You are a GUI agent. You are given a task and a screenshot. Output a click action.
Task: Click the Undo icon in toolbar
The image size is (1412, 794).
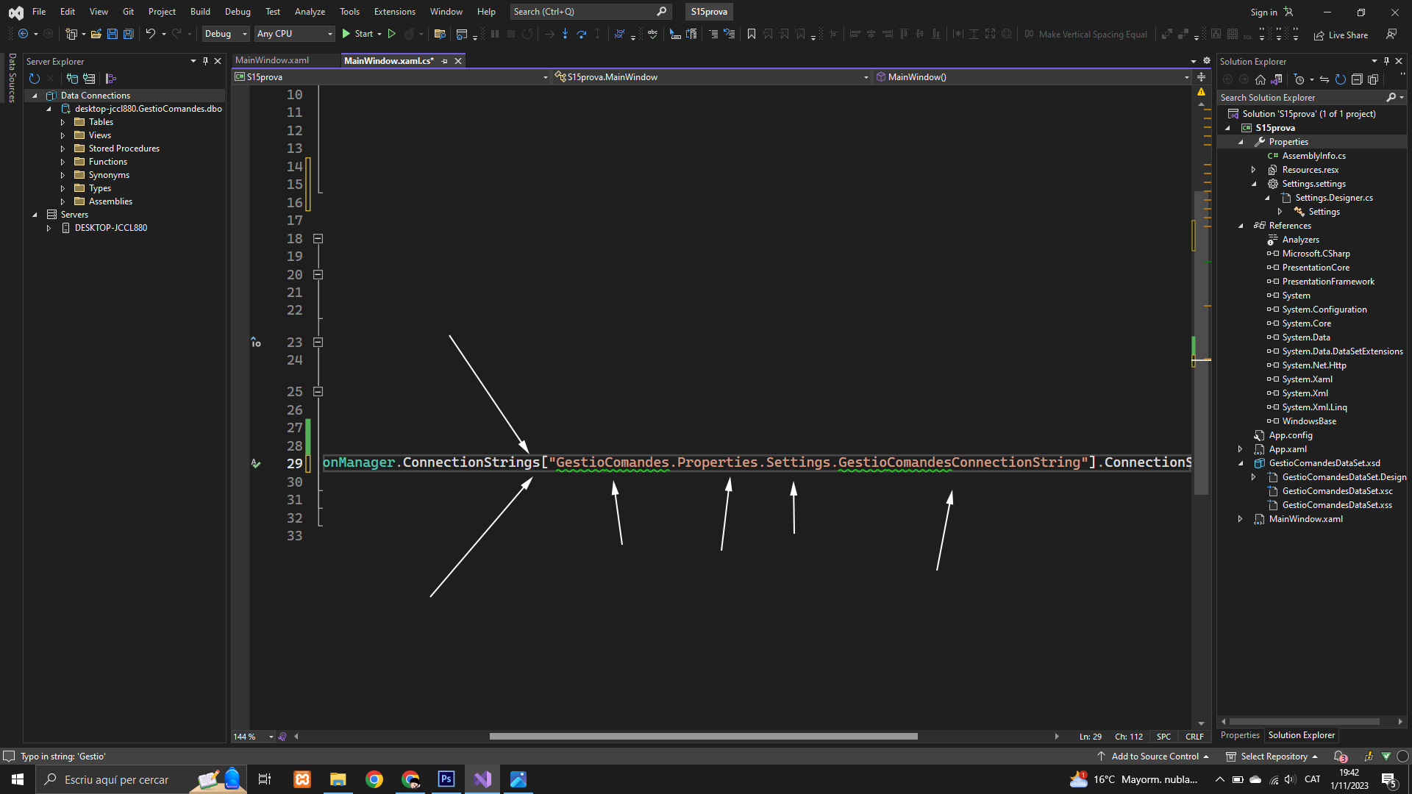[150, 34]
